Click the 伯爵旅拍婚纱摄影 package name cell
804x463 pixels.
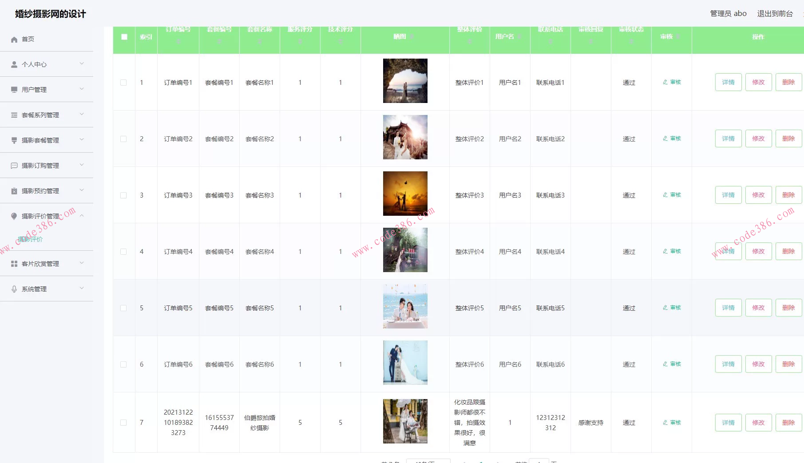(x=260, y=423)
